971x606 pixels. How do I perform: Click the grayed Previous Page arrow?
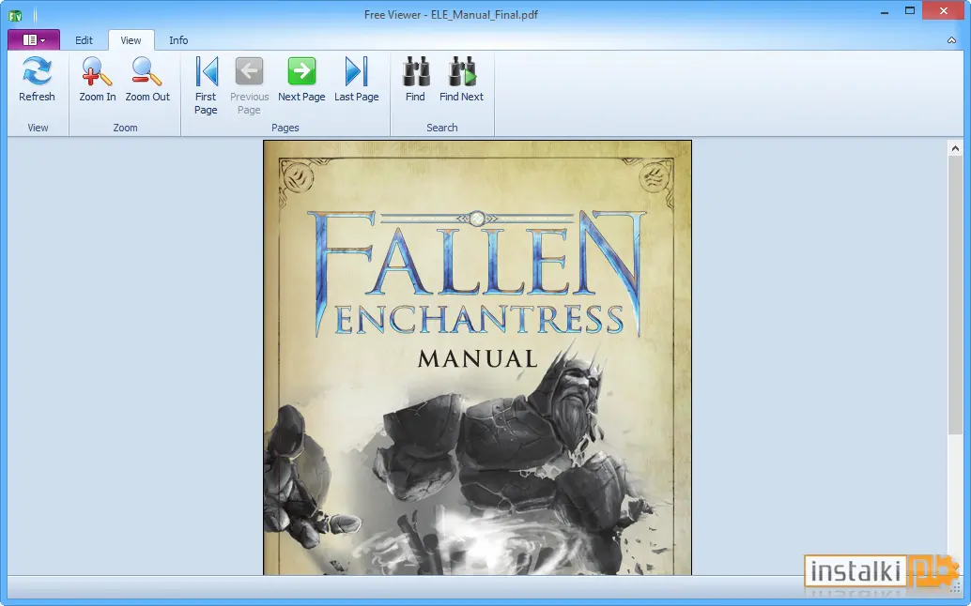point(249,71)
